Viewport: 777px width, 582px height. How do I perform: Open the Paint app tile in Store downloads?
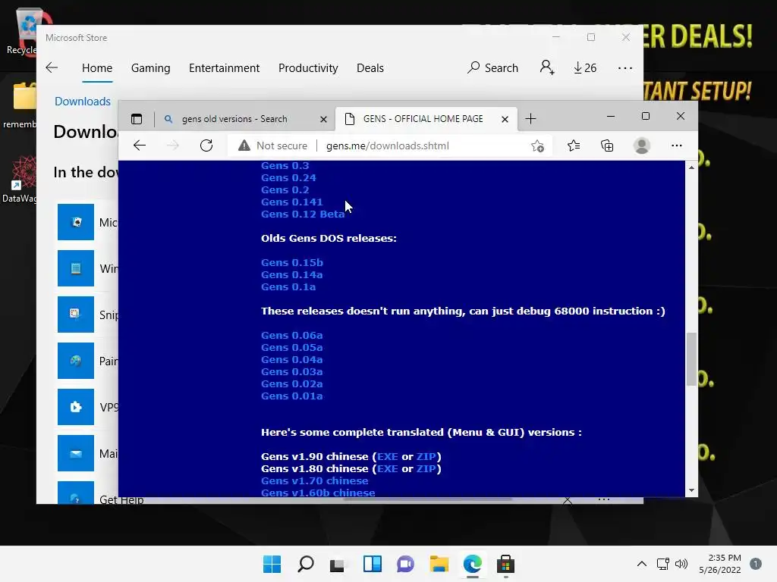click(x=76, y=361)
